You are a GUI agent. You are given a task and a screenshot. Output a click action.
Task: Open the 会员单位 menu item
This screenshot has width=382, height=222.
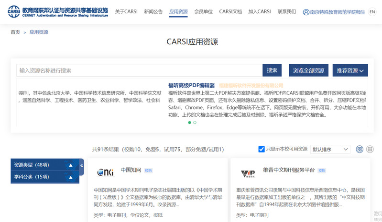pos(204,12)
